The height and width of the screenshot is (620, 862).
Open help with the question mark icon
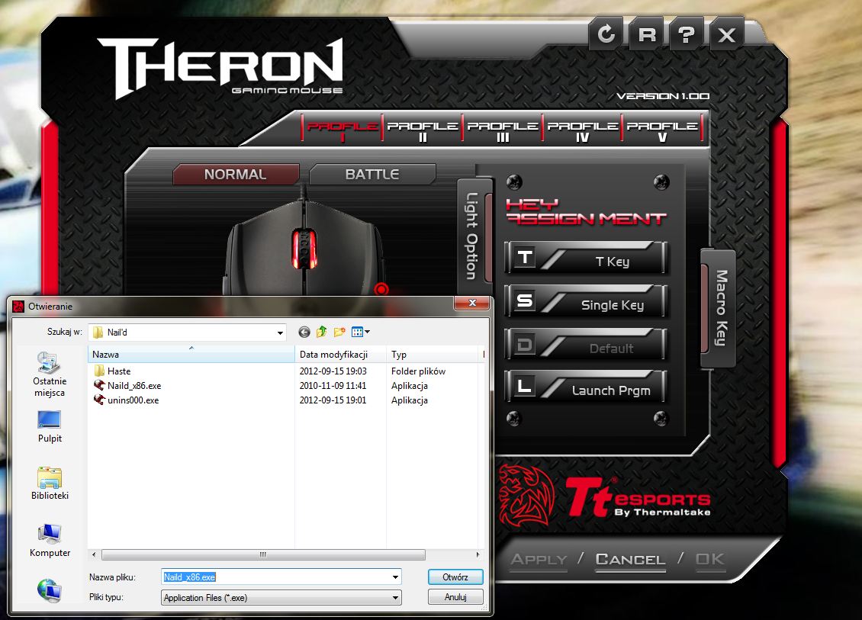point(686,34)
